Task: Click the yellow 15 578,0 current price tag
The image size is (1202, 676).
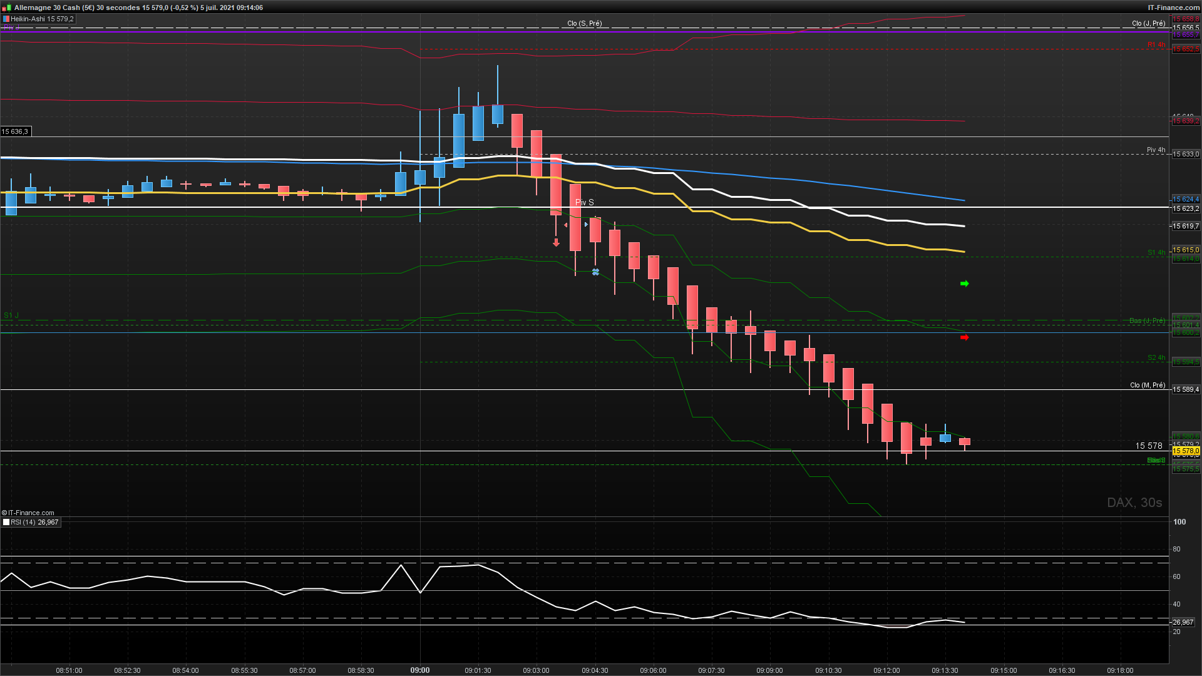Action: (1186, 451)
